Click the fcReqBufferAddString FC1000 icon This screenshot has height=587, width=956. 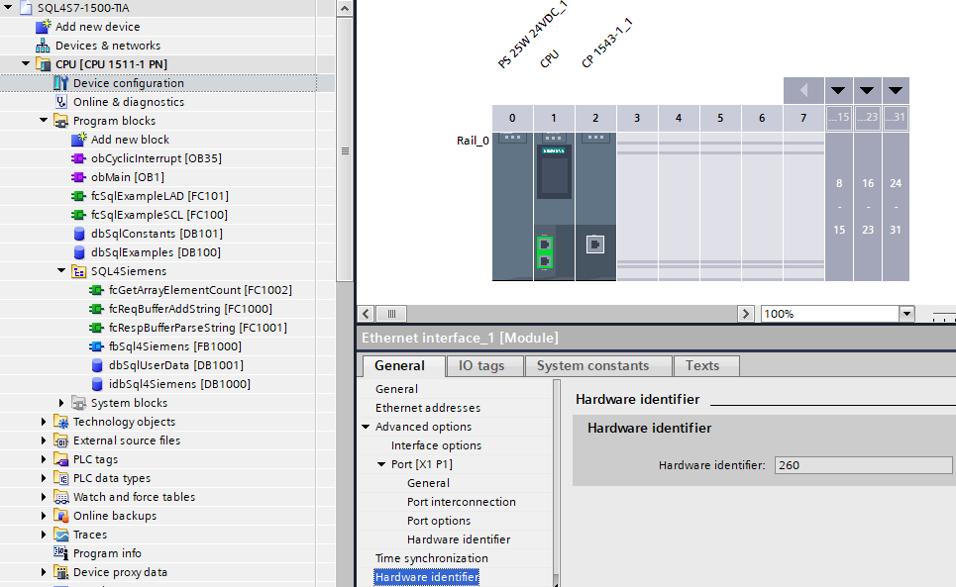96,309
